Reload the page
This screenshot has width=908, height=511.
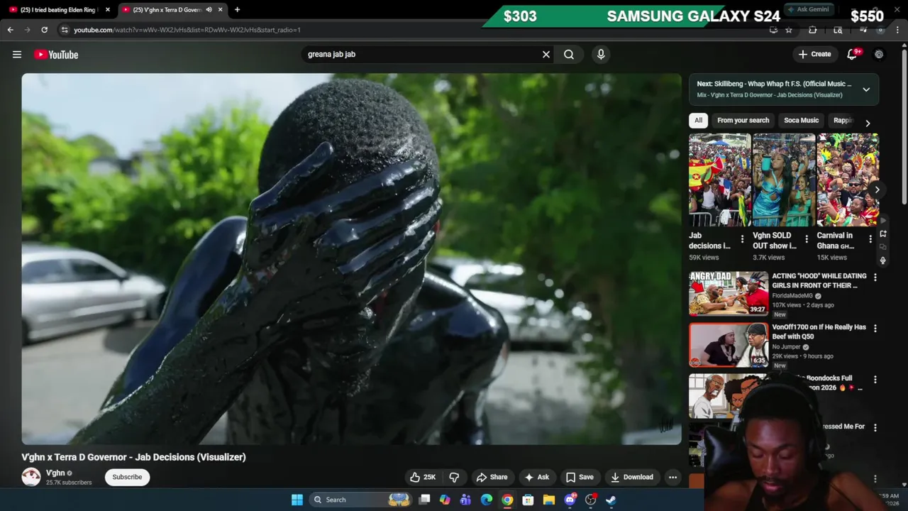[x=44, y=30]
